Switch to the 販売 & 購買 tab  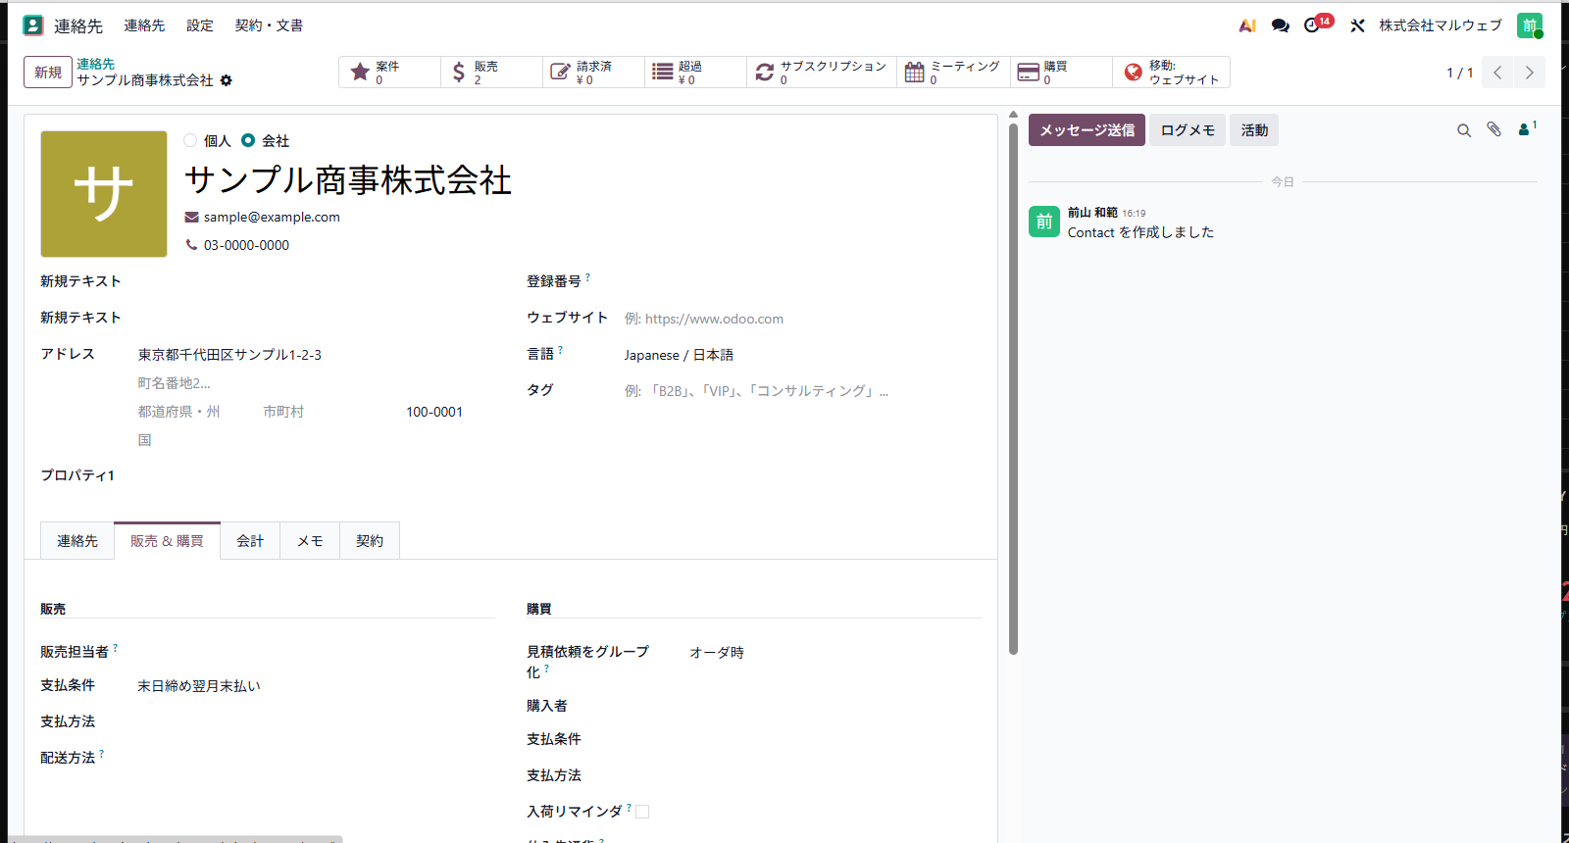click(168, 541)
